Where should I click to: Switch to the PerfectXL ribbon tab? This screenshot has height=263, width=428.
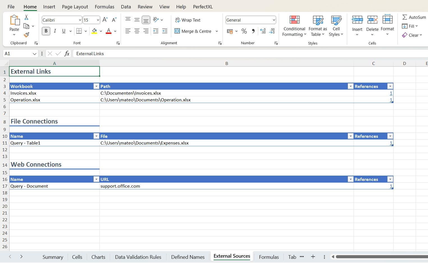point(203,7)
